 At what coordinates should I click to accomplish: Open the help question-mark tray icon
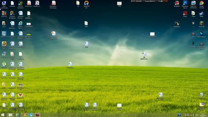click(179, 115)
